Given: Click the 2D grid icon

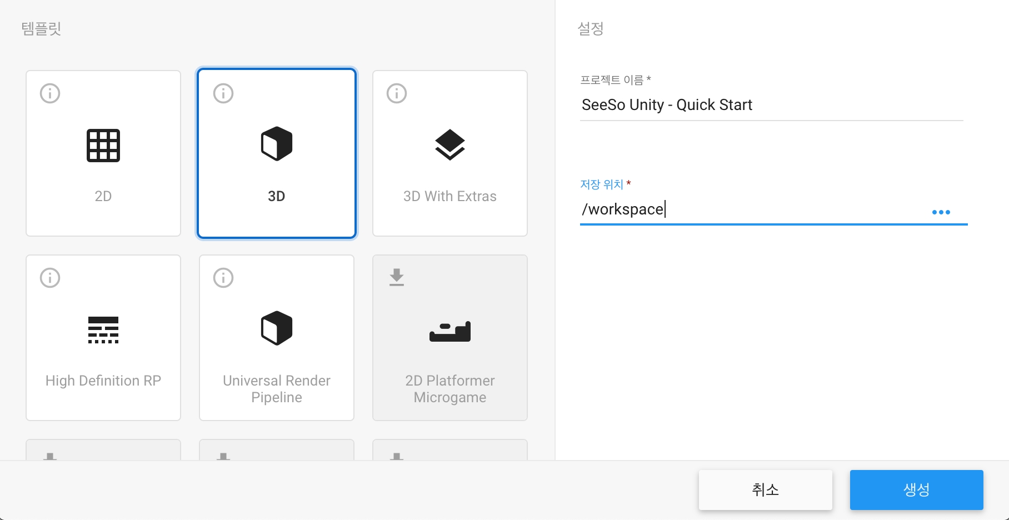Looking at the screenshot, I should pos(103,146).
